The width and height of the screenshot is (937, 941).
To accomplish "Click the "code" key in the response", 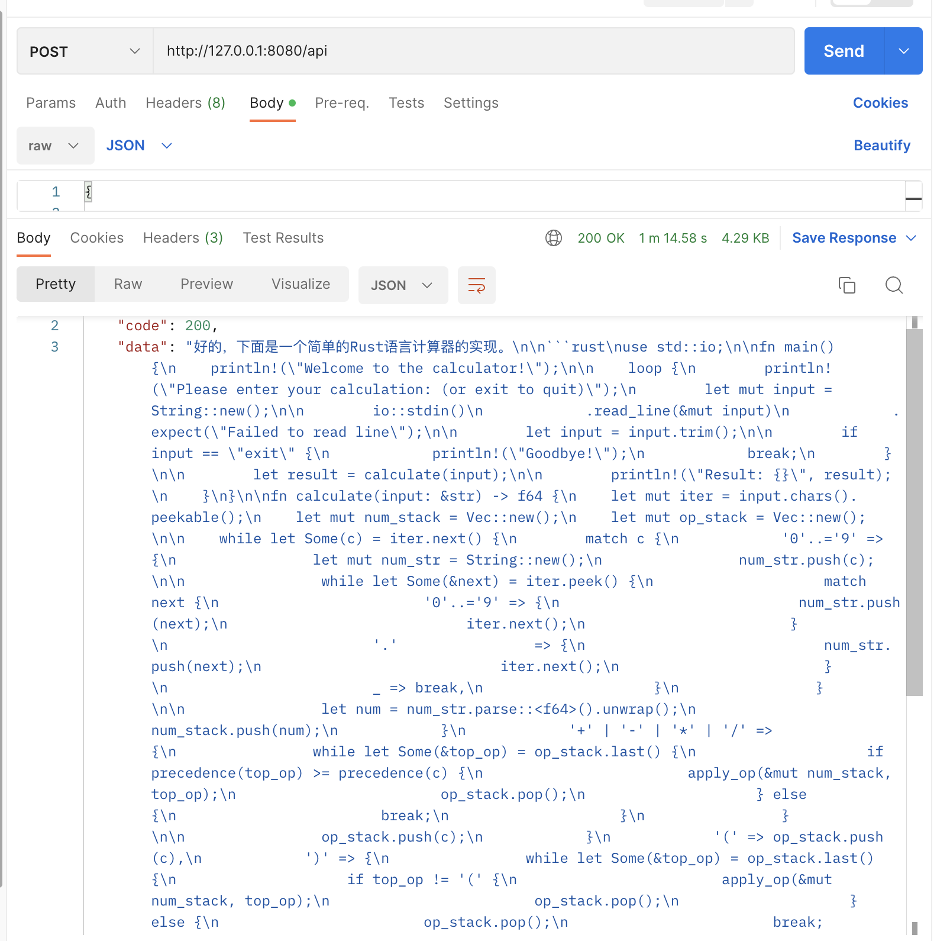I will click(143, 326).
